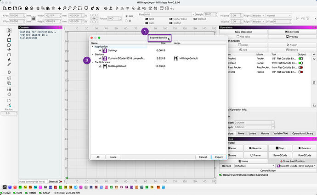The height and width of the screenshot is (195, 317).
Task: Click the Export button in the dialog
Action: [219, 157]
